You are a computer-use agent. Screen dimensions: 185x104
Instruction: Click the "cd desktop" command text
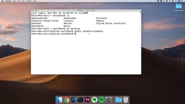(x=73, y=29)
